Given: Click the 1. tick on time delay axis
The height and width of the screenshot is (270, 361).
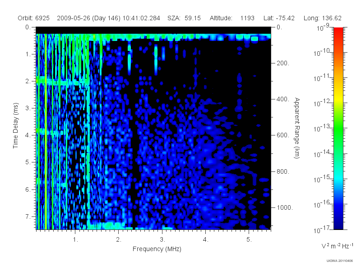Looking at the screenshot, I should (x=28, y=54).
